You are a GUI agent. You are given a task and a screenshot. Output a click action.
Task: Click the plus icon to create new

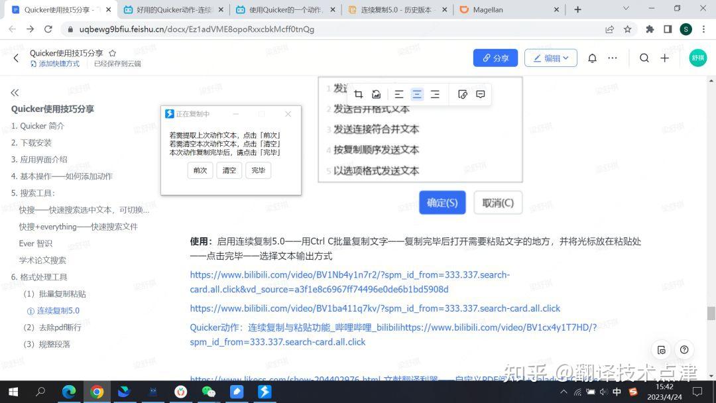[x=665, y=58]
